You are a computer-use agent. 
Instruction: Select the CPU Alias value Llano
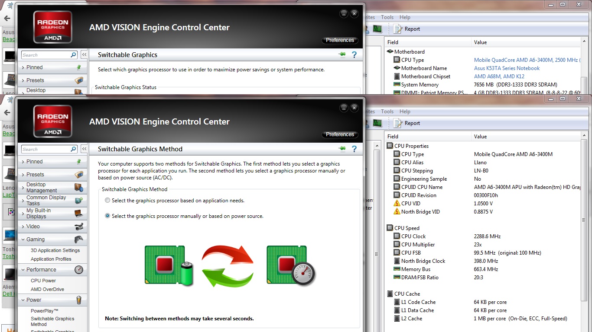[480, 163]
